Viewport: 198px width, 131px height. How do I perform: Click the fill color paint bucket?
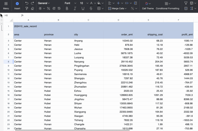(x=99, y=3)
